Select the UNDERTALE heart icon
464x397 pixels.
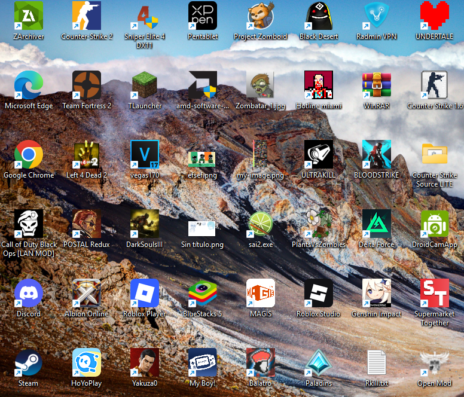(435, 16)
